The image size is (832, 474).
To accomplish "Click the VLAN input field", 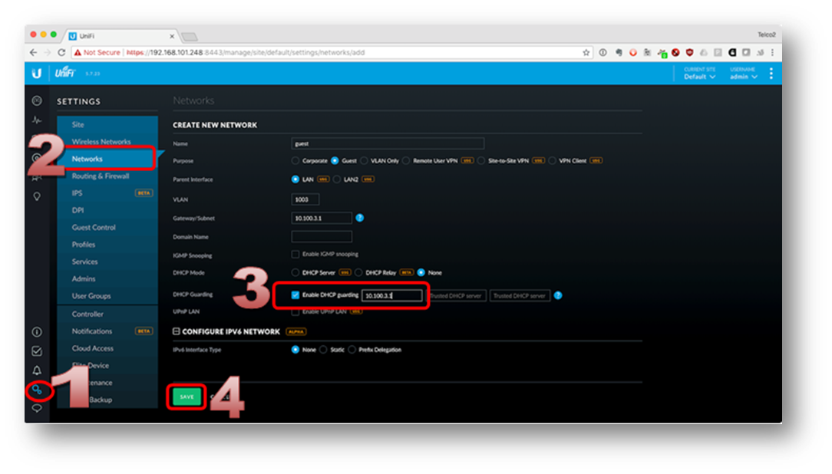I will point(305,199).
